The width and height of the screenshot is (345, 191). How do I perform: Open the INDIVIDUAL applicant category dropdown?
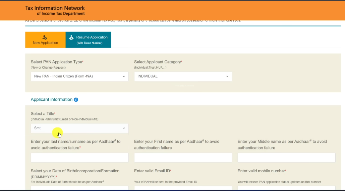[x=183, y=76]
